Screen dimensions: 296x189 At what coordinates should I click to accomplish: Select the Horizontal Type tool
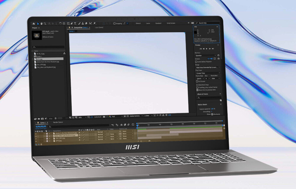pyautogui.click(x=75, y=24)
